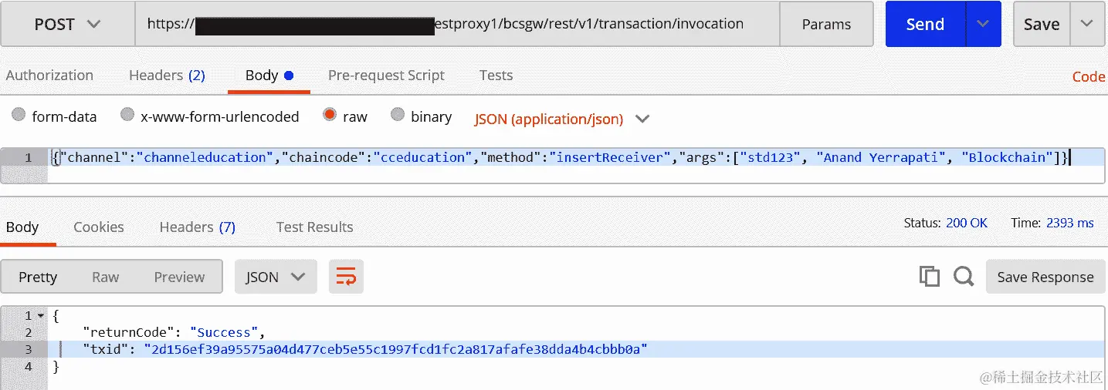Open the request Headers (2) tab
The width and height of the screenshot is (1108, 390).
coord(167,76)
